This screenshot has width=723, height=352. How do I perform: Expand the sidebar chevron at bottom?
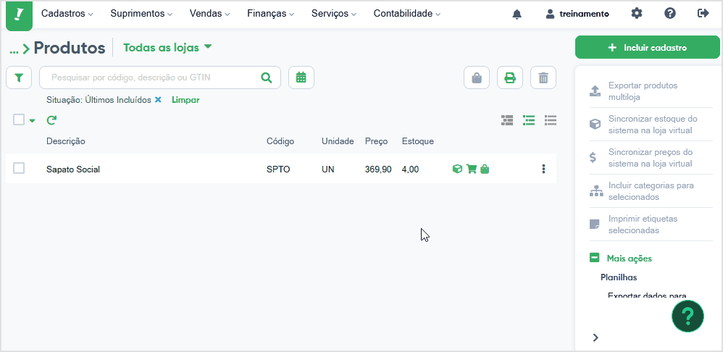pos(595,338)
